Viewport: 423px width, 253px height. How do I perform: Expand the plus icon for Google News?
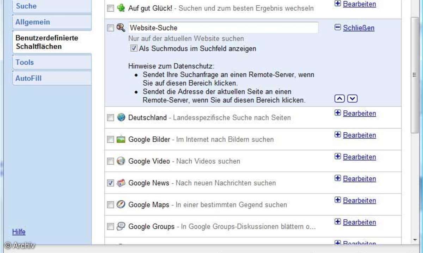click(x=338, y=179)
